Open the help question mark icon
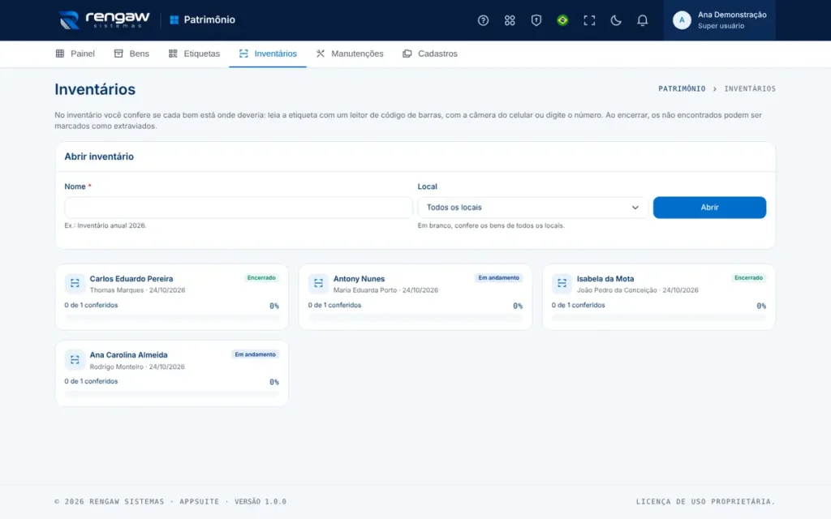The width and height of the screenshot is (831, 519). (483, 20)
